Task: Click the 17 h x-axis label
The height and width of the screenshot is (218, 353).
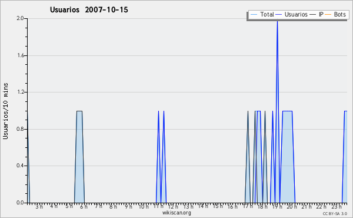Action: tap(248, 206)
